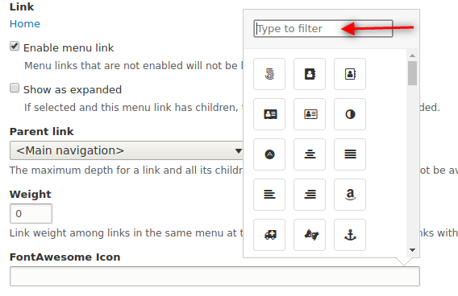Pick the outlined address book icon

pyautogui.click(x=350, y=74)
